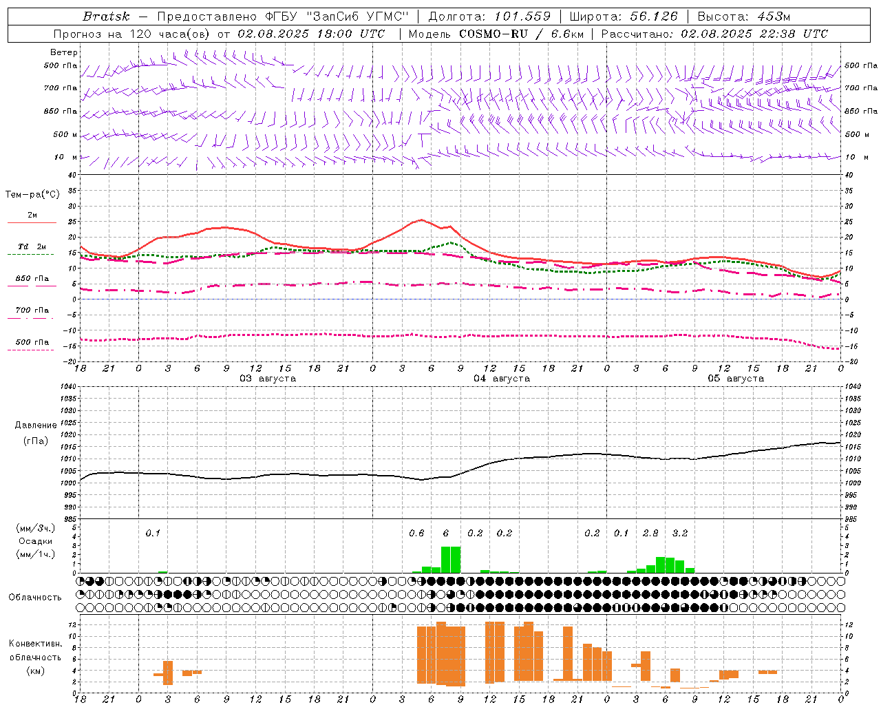Click the 3-hour precipitation value "0.6"
The width and height of the screenshot is (881, 705).
(x=416, y=534)
